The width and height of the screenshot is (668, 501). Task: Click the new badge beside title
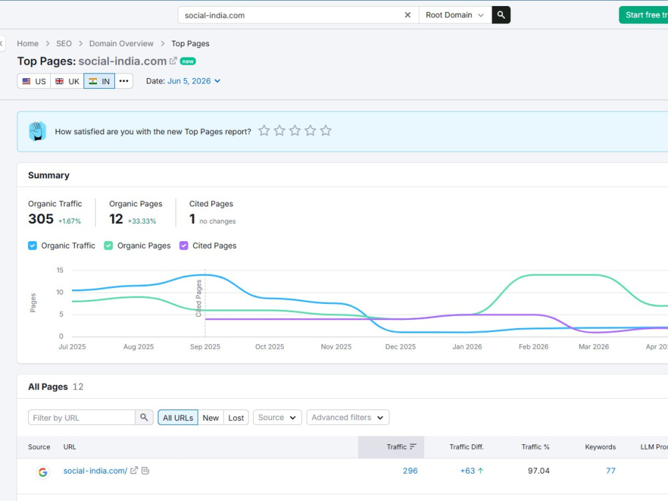pos(188,61)
